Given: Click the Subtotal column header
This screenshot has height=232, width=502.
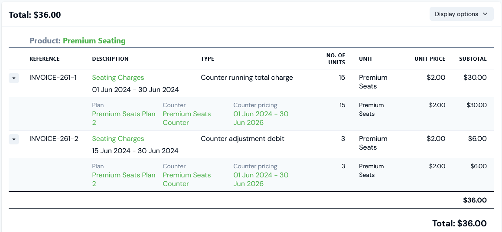Looking at the screenshot, I should (x=473, y=59).
